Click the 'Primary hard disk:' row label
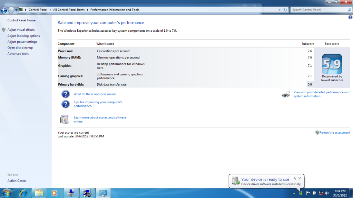 [71, 85]
